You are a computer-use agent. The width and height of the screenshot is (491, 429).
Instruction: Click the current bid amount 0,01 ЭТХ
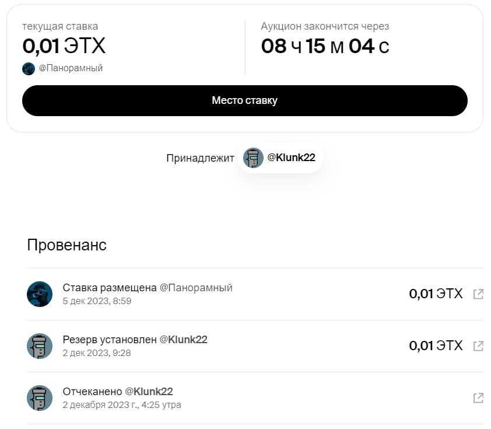point(64,46)
